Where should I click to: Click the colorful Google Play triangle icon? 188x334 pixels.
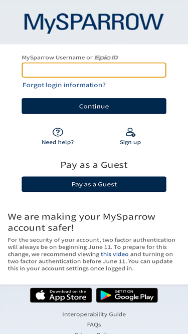[x=106, y=295]
